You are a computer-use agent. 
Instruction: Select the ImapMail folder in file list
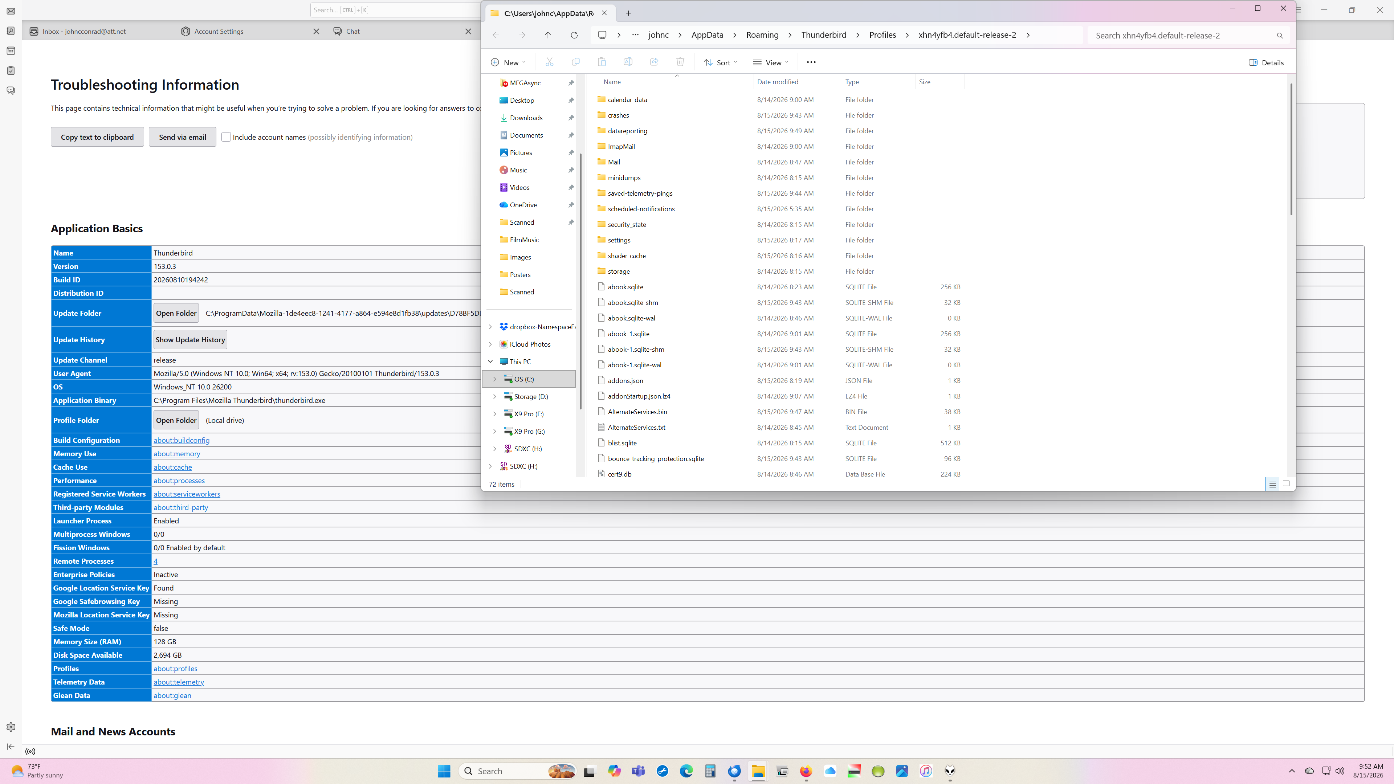pos(621,147)
